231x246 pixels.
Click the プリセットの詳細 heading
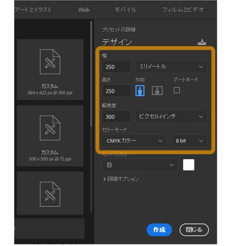[118, 29]
